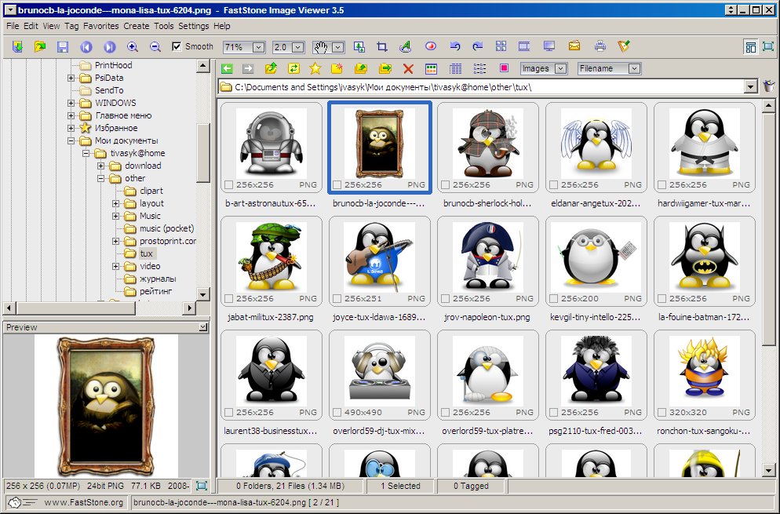780x514 pixels.
Task: Open the Tag menu
Action: tap(71, 26)
